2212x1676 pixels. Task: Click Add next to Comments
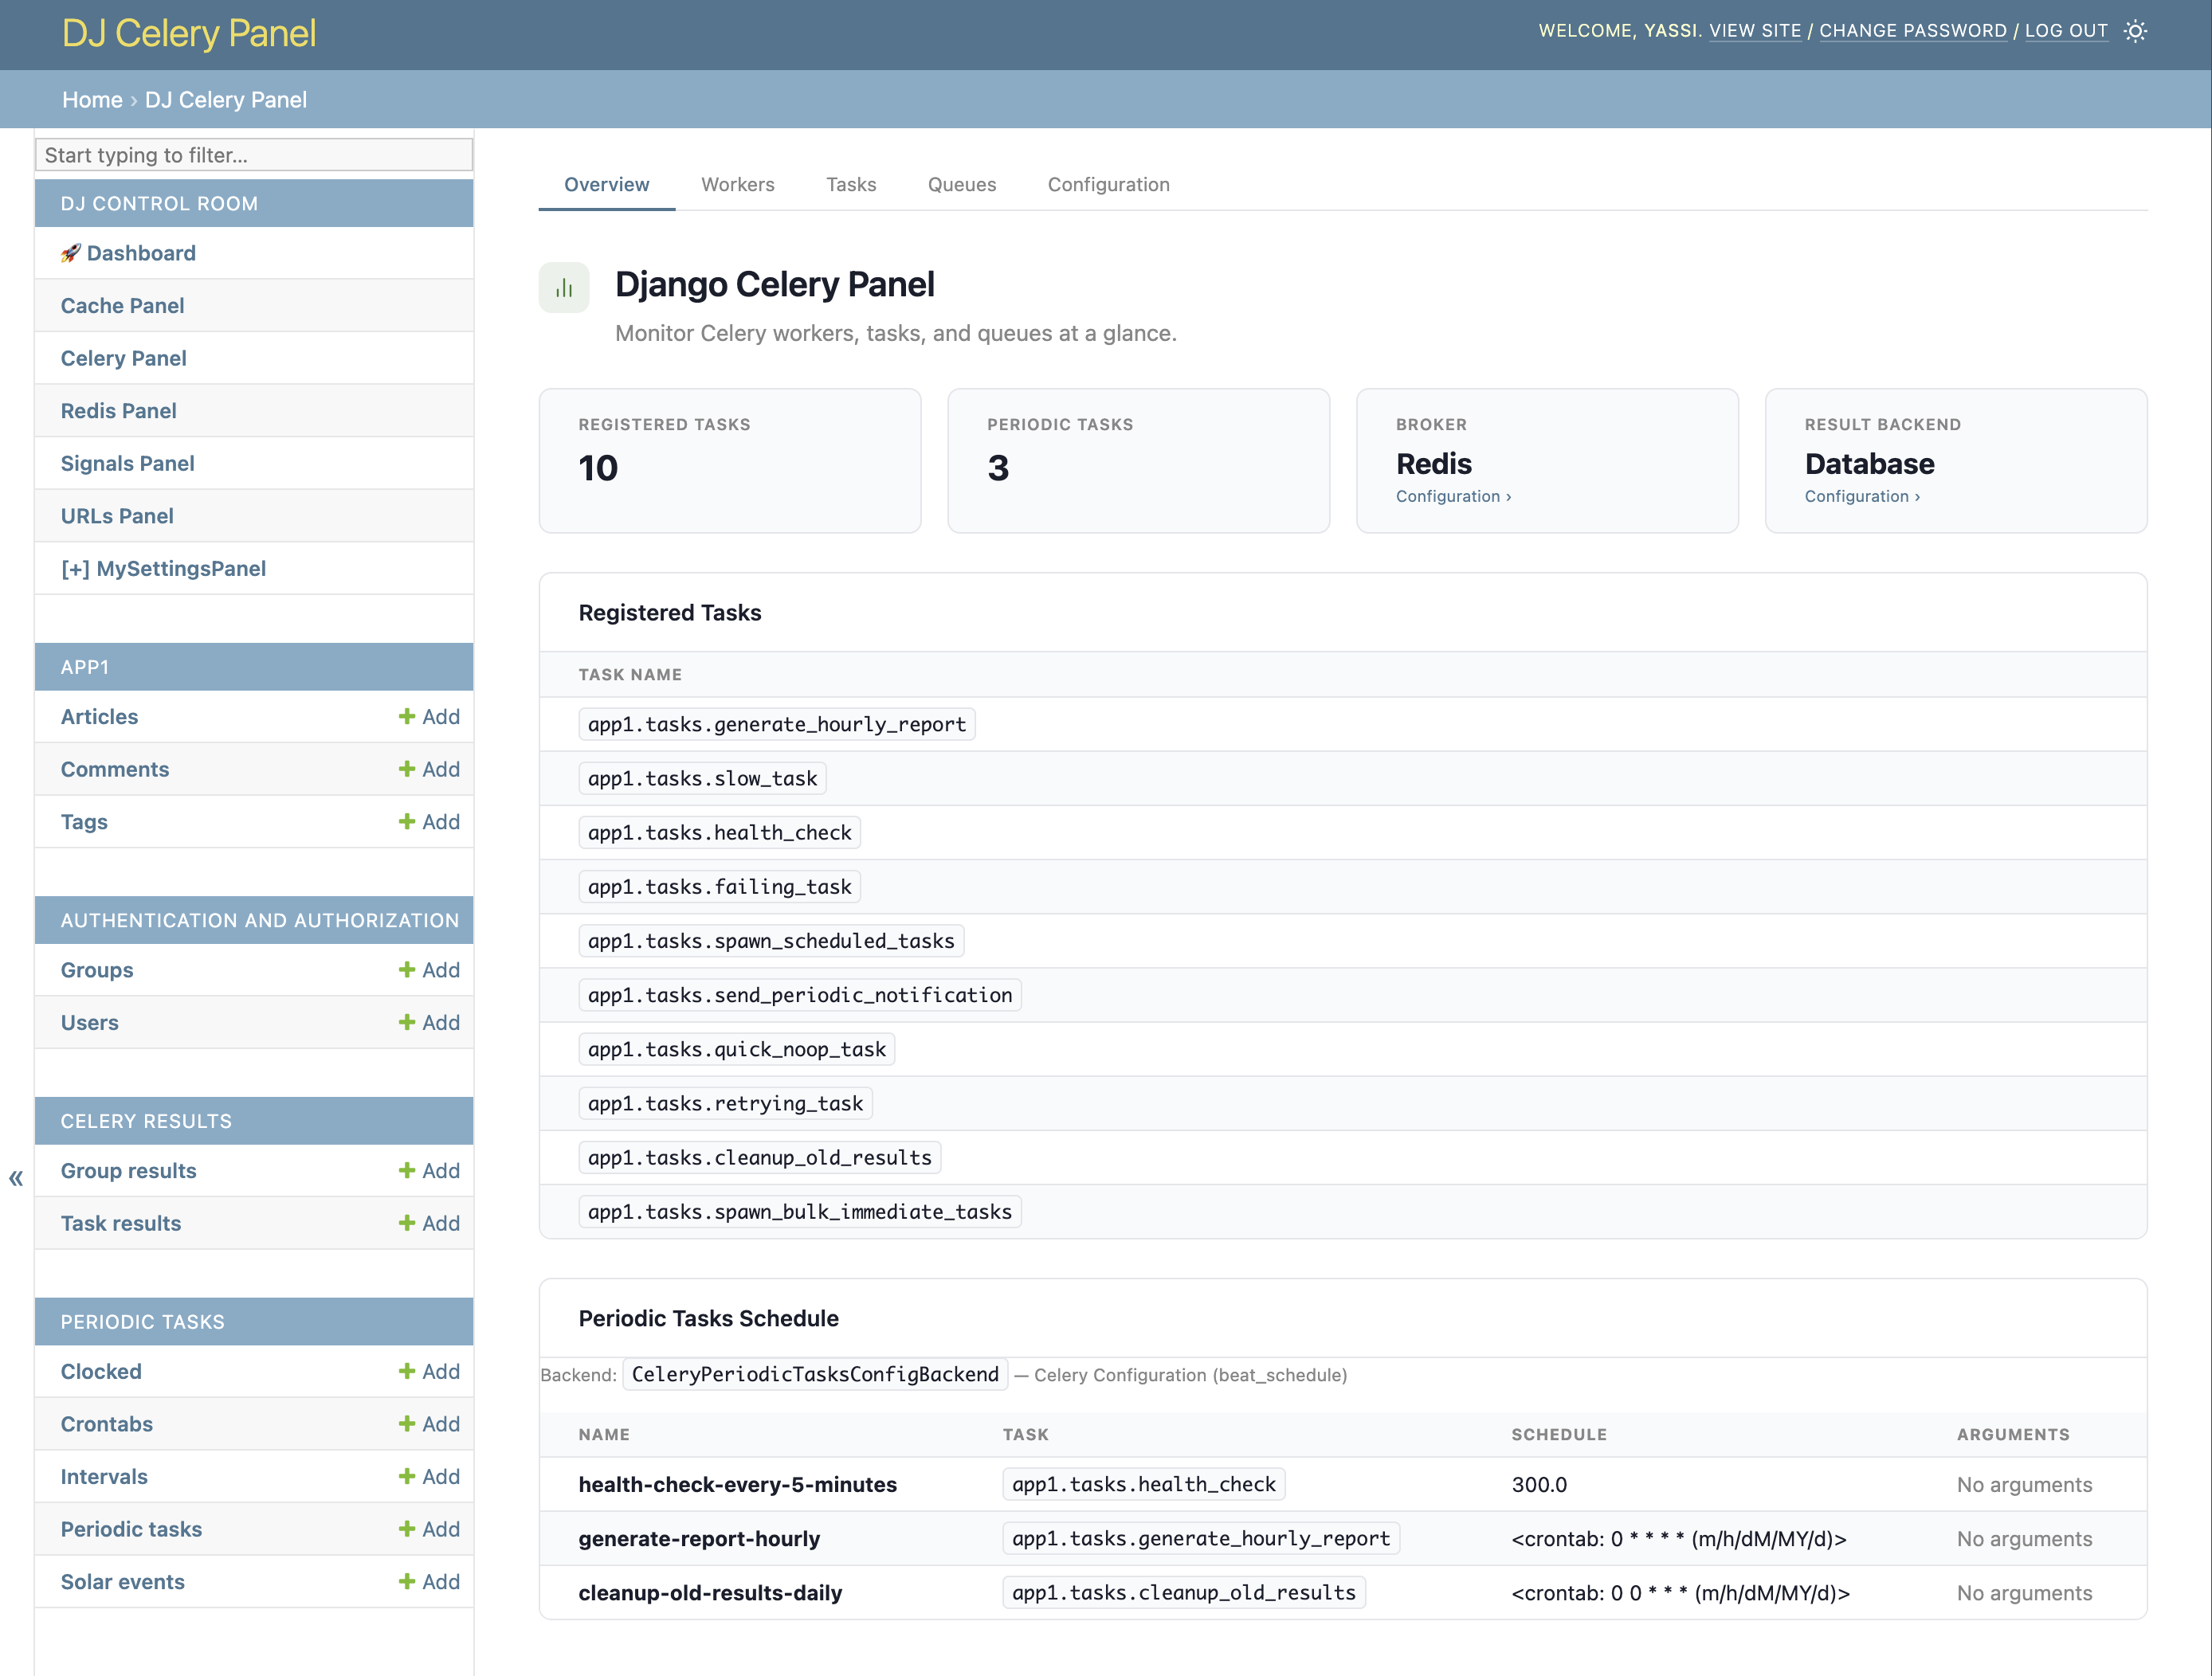point(429,769)
